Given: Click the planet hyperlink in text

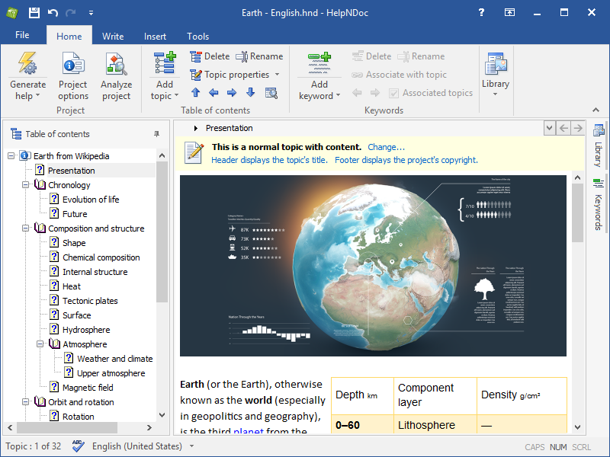Looking at the screenshot, I should 249,431.
